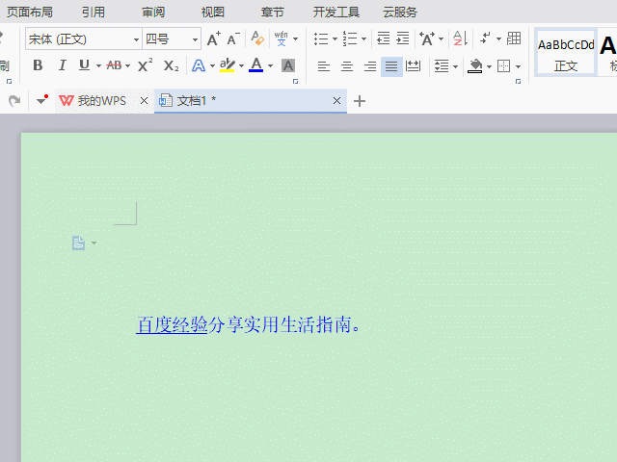Open 云服务 ribbon tab

400,13
